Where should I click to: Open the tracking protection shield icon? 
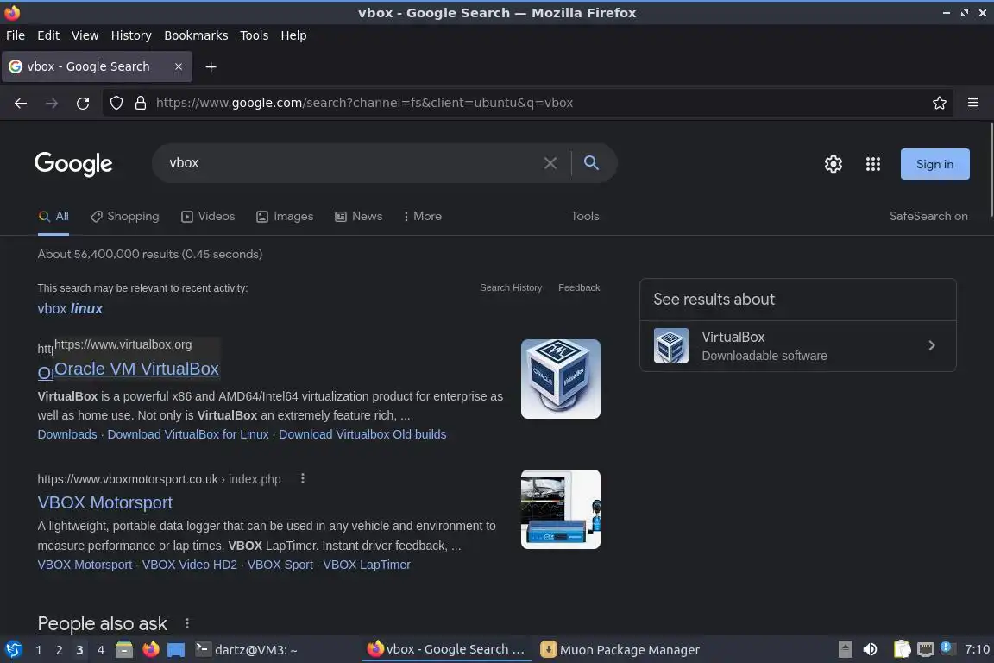pyautogui.click(x=116, y=103)
